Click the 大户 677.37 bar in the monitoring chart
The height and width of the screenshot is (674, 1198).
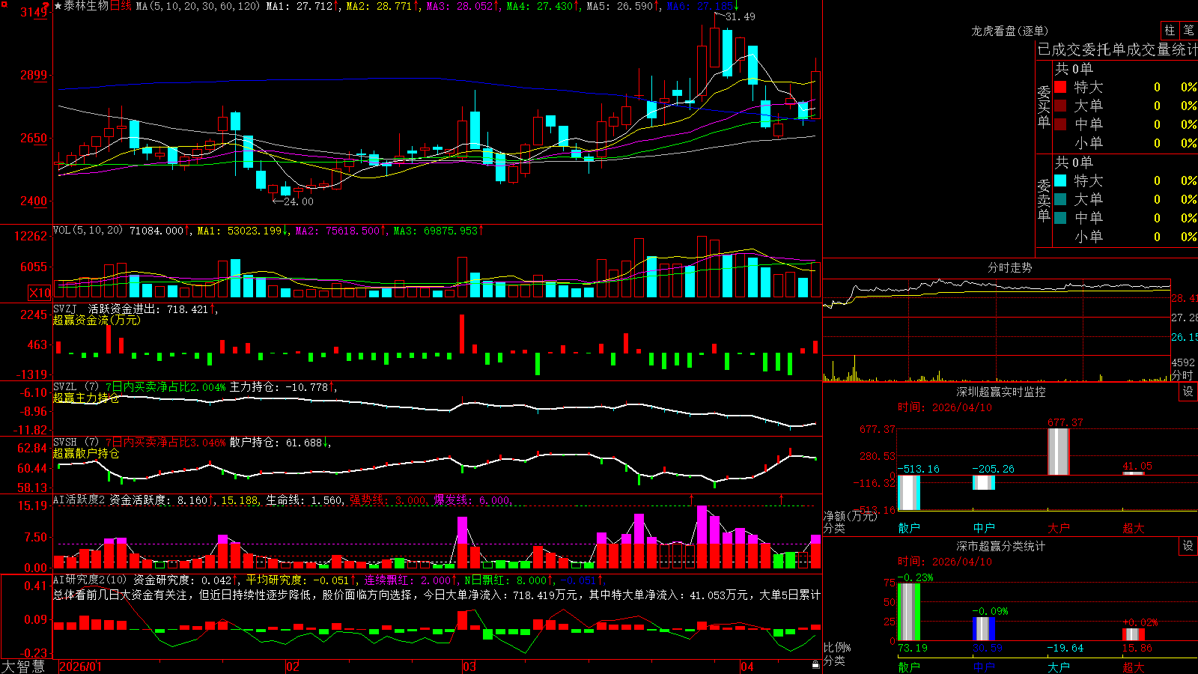pyautogui.click(x=1059, y=452)
